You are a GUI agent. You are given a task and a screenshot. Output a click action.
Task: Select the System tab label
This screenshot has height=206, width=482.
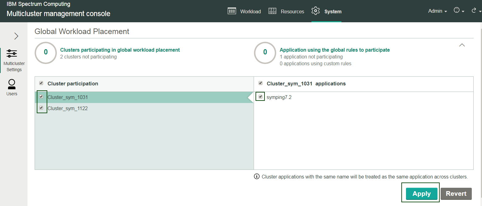[333, 11]
